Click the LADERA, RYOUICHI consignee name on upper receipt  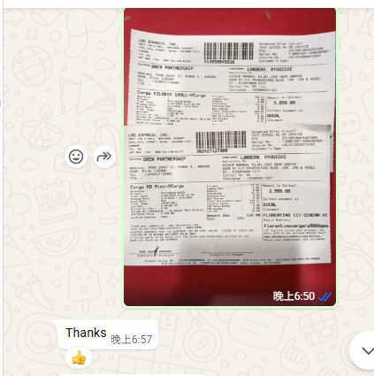pos(270,69)
